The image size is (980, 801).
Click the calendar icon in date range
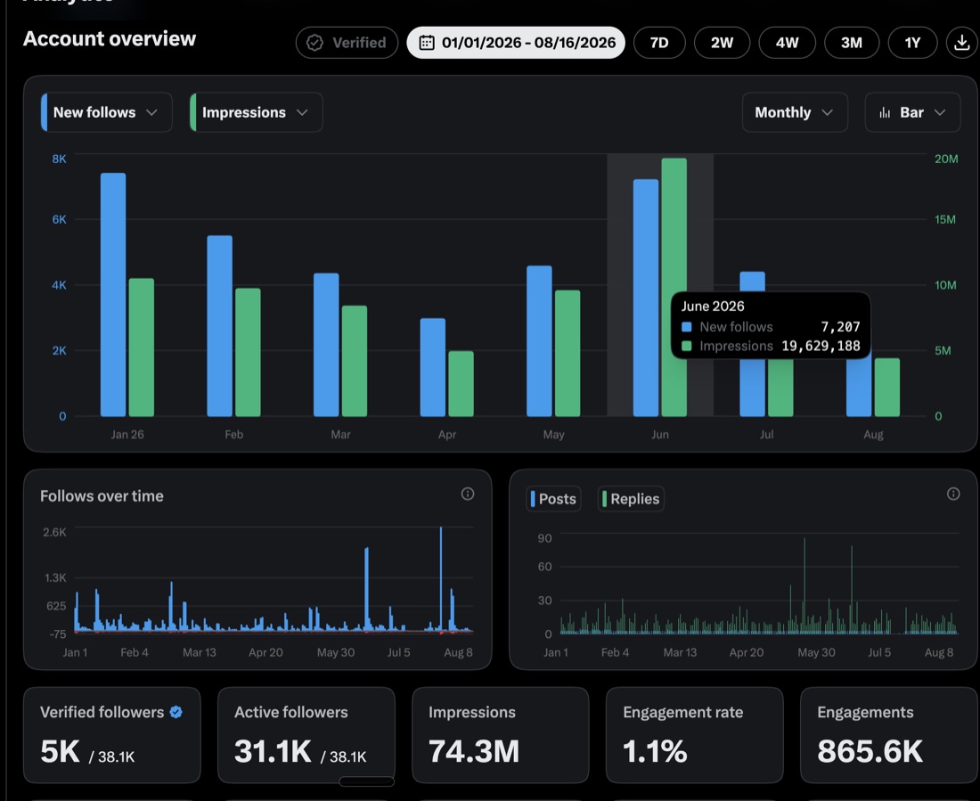426,43
